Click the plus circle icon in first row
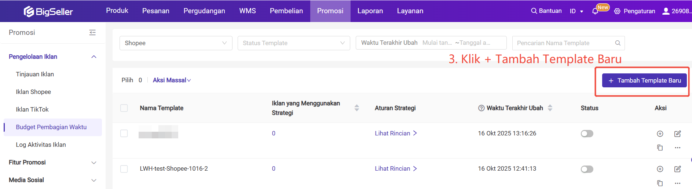 (660, 134)
